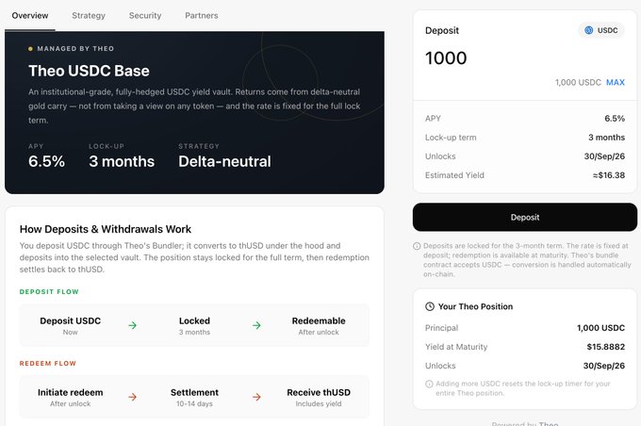Click the Settlement 10-14 days step
The image size is (641, 426).
[x=194, y=398]
